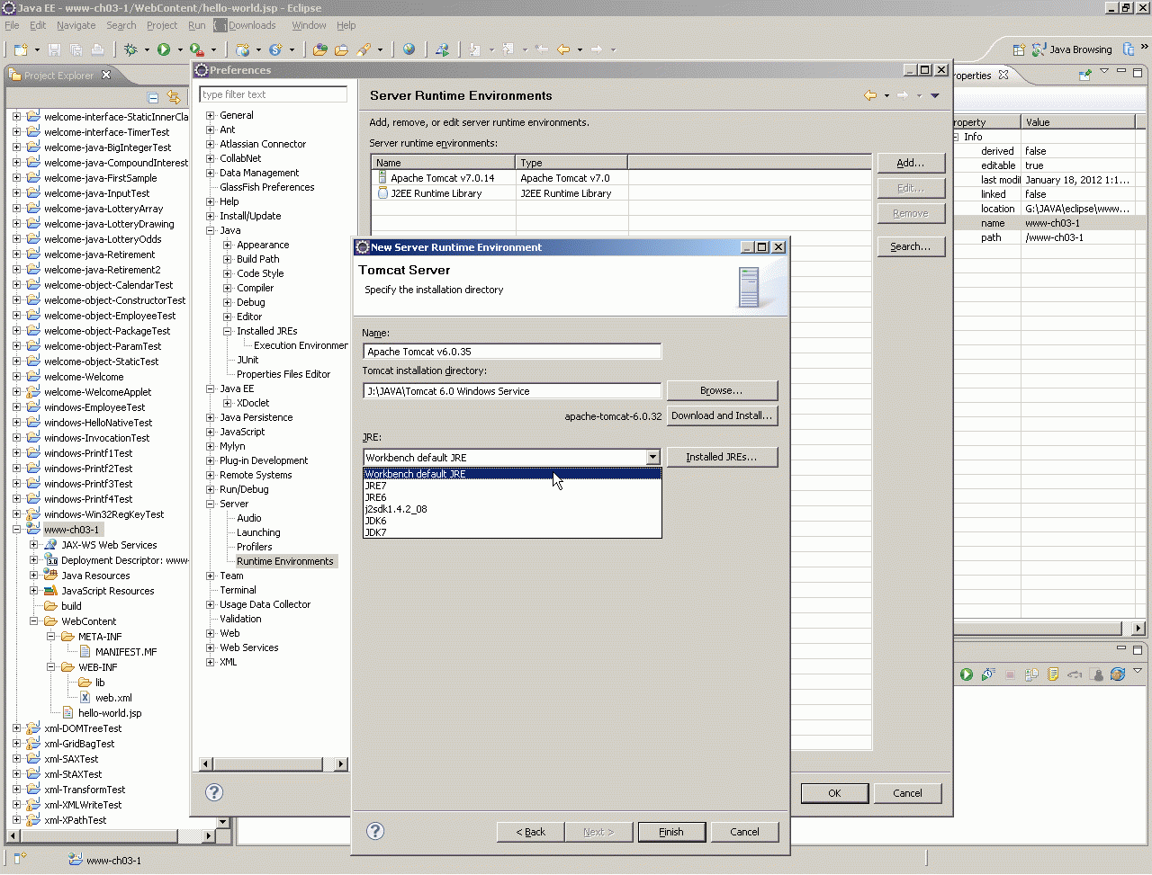Toggle Link with Editor in Project Explorer
1152x875 pixels.
(174, 97)
